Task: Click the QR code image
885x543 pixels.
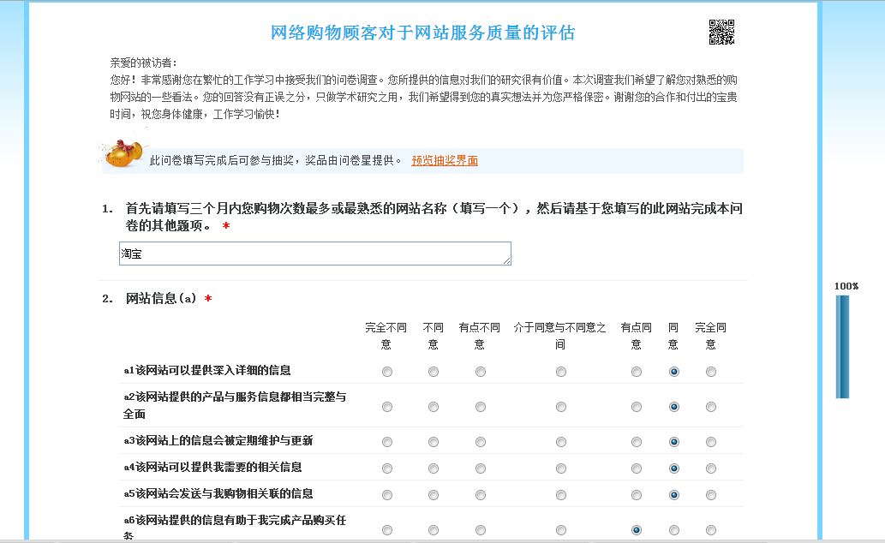Action: click(x=721, y=32)
